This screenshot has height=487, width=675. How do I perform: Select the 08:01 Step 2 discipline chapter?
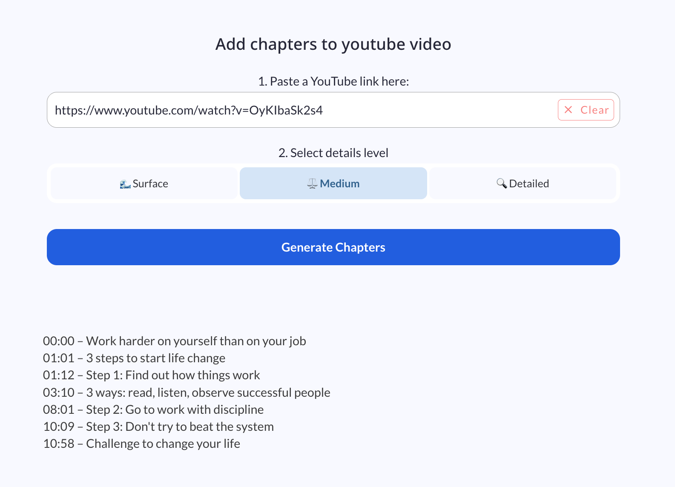click(x=153, y=410)
